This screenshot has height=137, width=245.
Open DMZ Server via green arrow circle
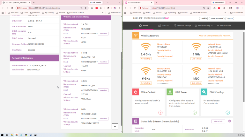195,113
